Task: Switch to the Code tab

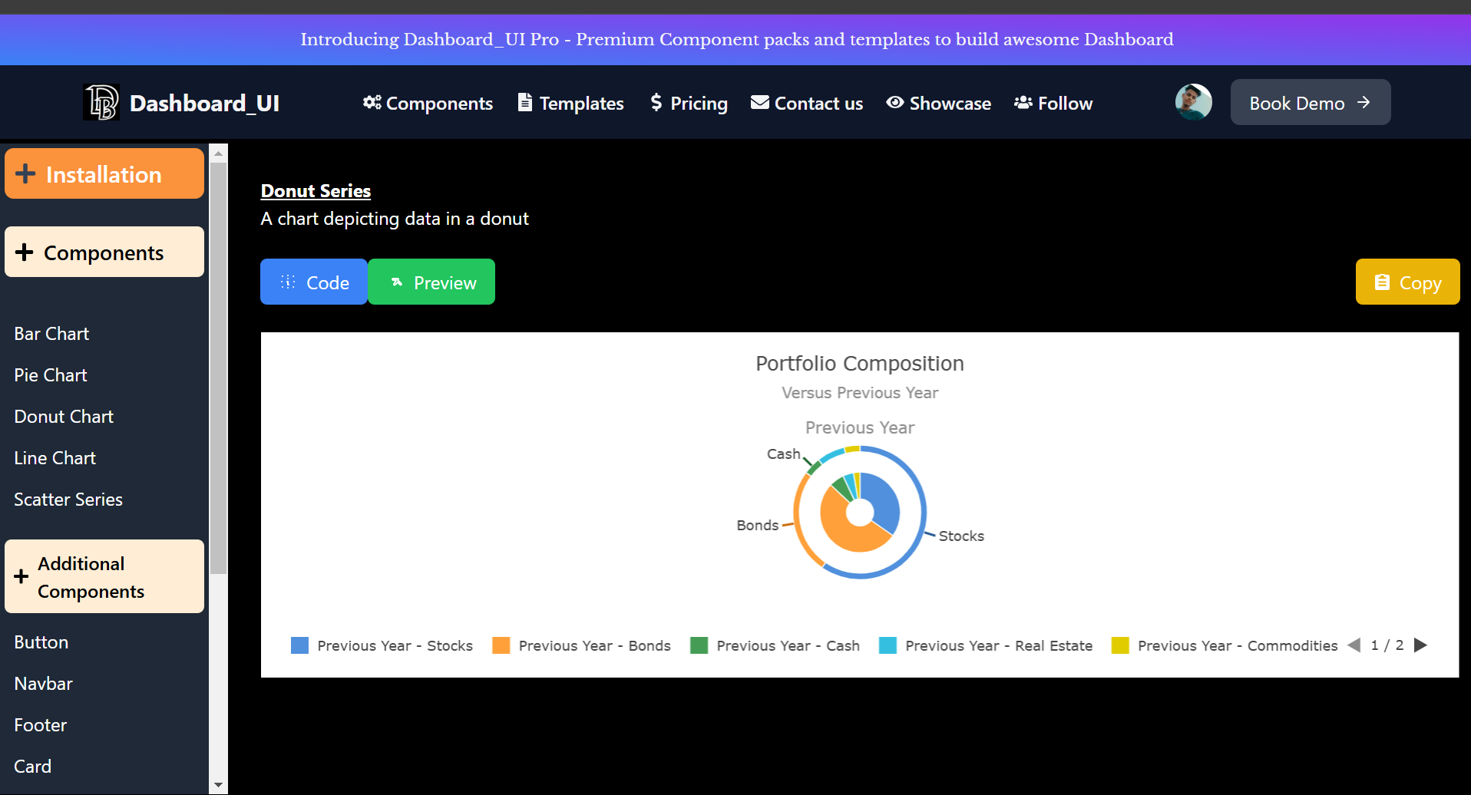Action: (313, 282)
